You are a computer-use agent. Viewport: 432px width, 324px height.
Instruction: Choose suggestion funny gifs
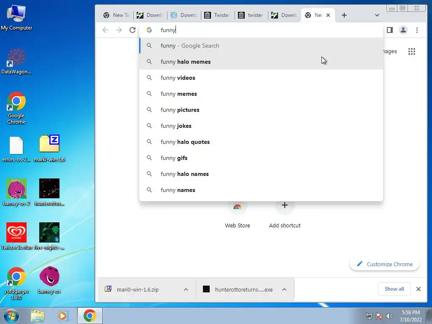pyautogui.click(x=261, y=158)
